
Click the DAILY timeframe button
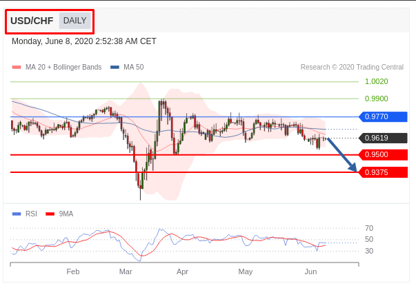[75, 21]
